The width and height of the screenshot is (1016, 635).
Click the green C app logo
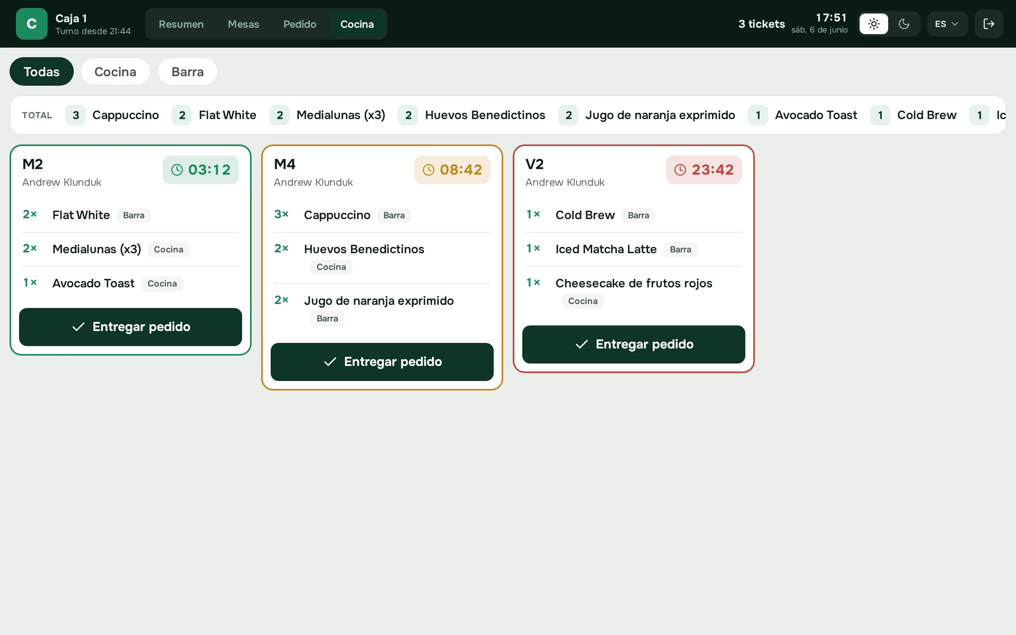point(31,23)
